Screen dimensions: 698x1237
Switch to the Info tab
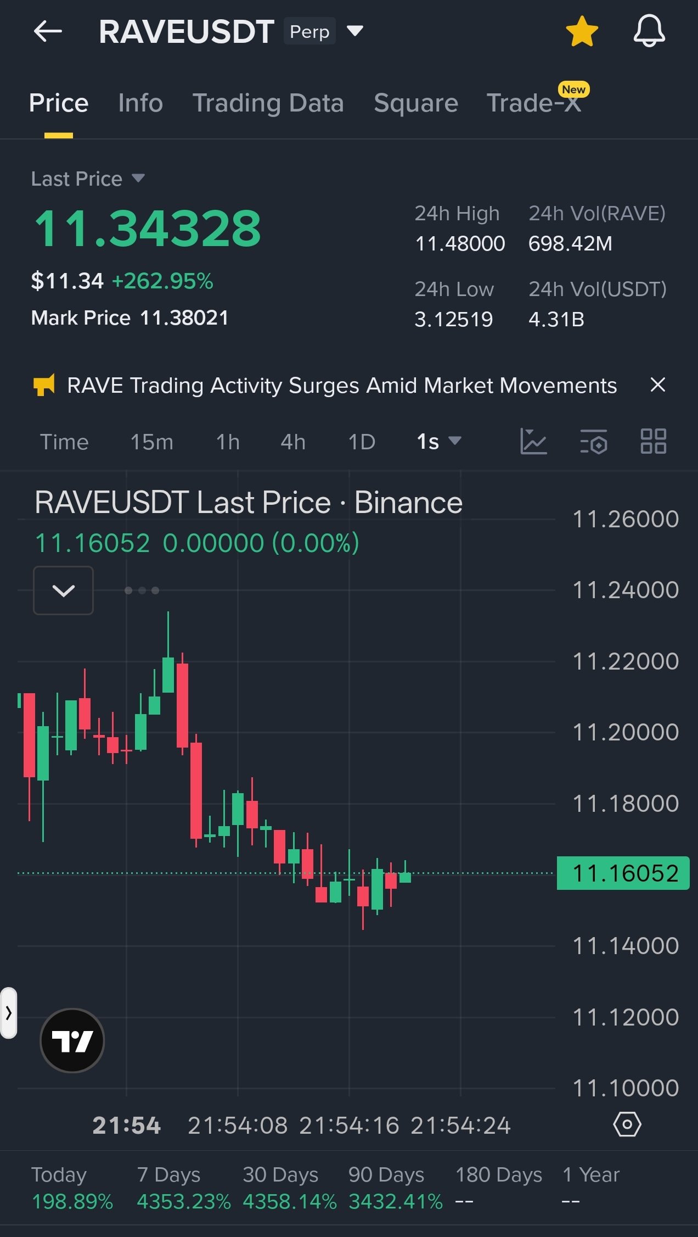[140, 103]
